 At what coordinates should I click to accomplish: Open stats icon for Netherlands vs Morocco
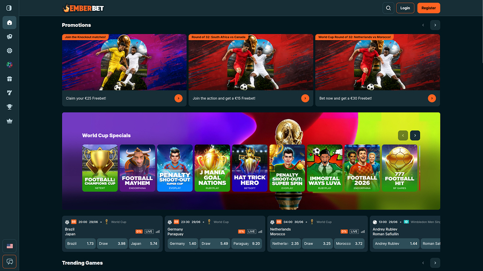click(363, 232)
